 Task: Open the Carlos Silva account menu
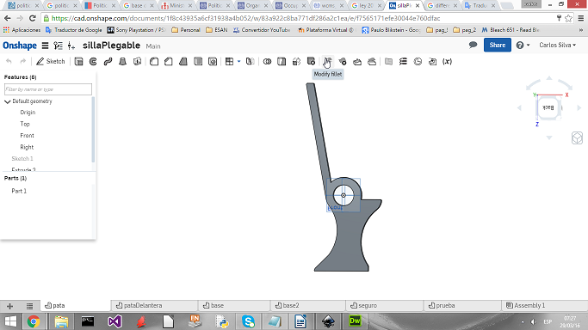(x=558, y=45)
